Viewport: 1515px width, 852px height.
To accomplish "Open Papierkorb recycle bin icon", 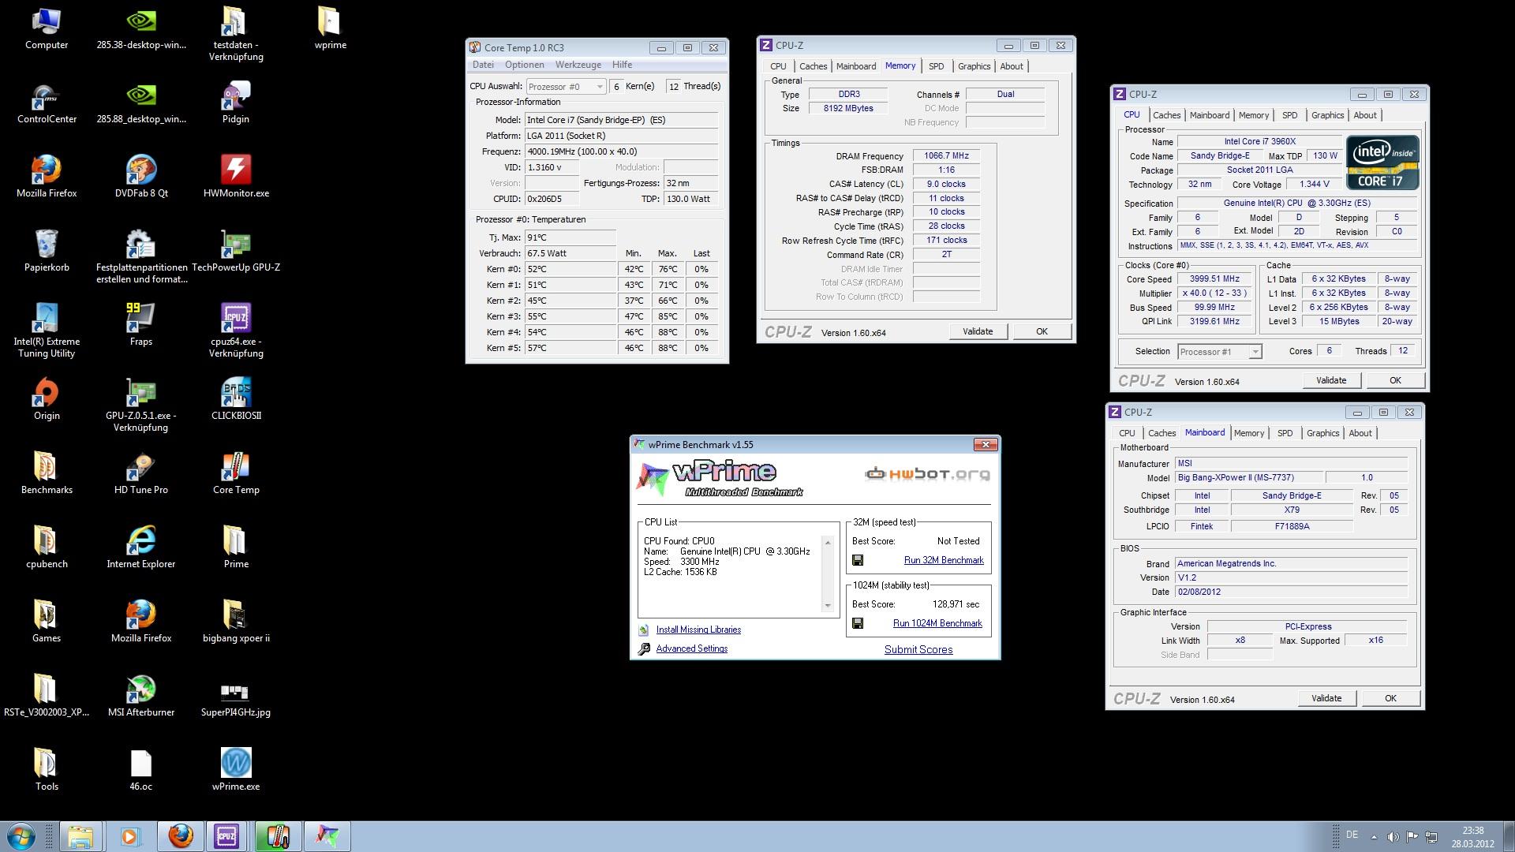I will [x=47, y=251].
